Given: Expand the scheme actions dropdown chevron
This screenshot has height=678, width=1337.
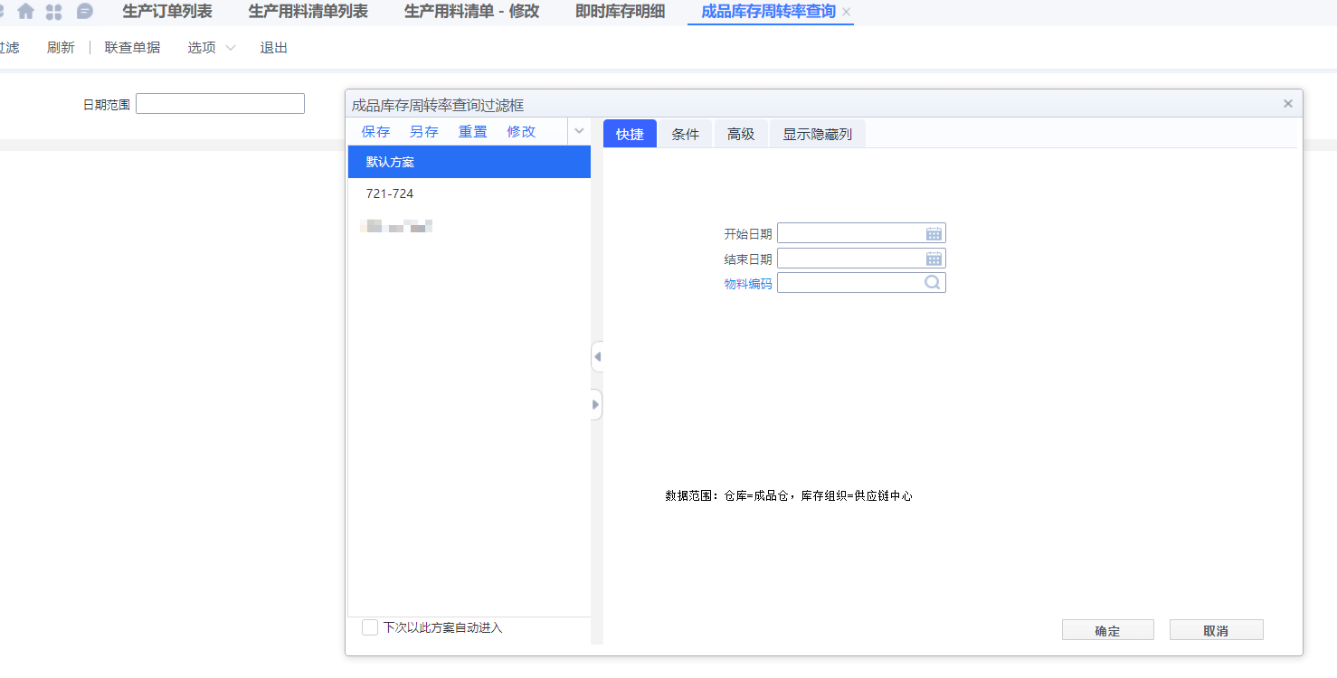Looking at the screenshot, I should [x=579, y=131].
